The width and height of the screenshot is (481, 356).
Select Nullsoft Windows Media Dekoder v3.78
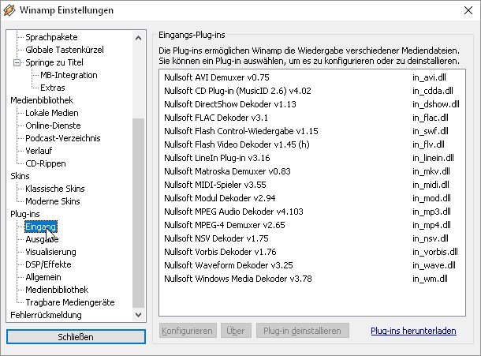pos(312,279)
